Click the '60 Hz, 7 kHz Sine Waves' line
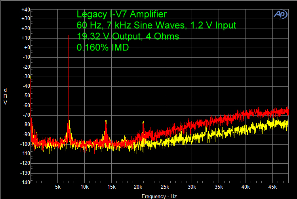Screen dimensions: 297x199 (156, 25)
